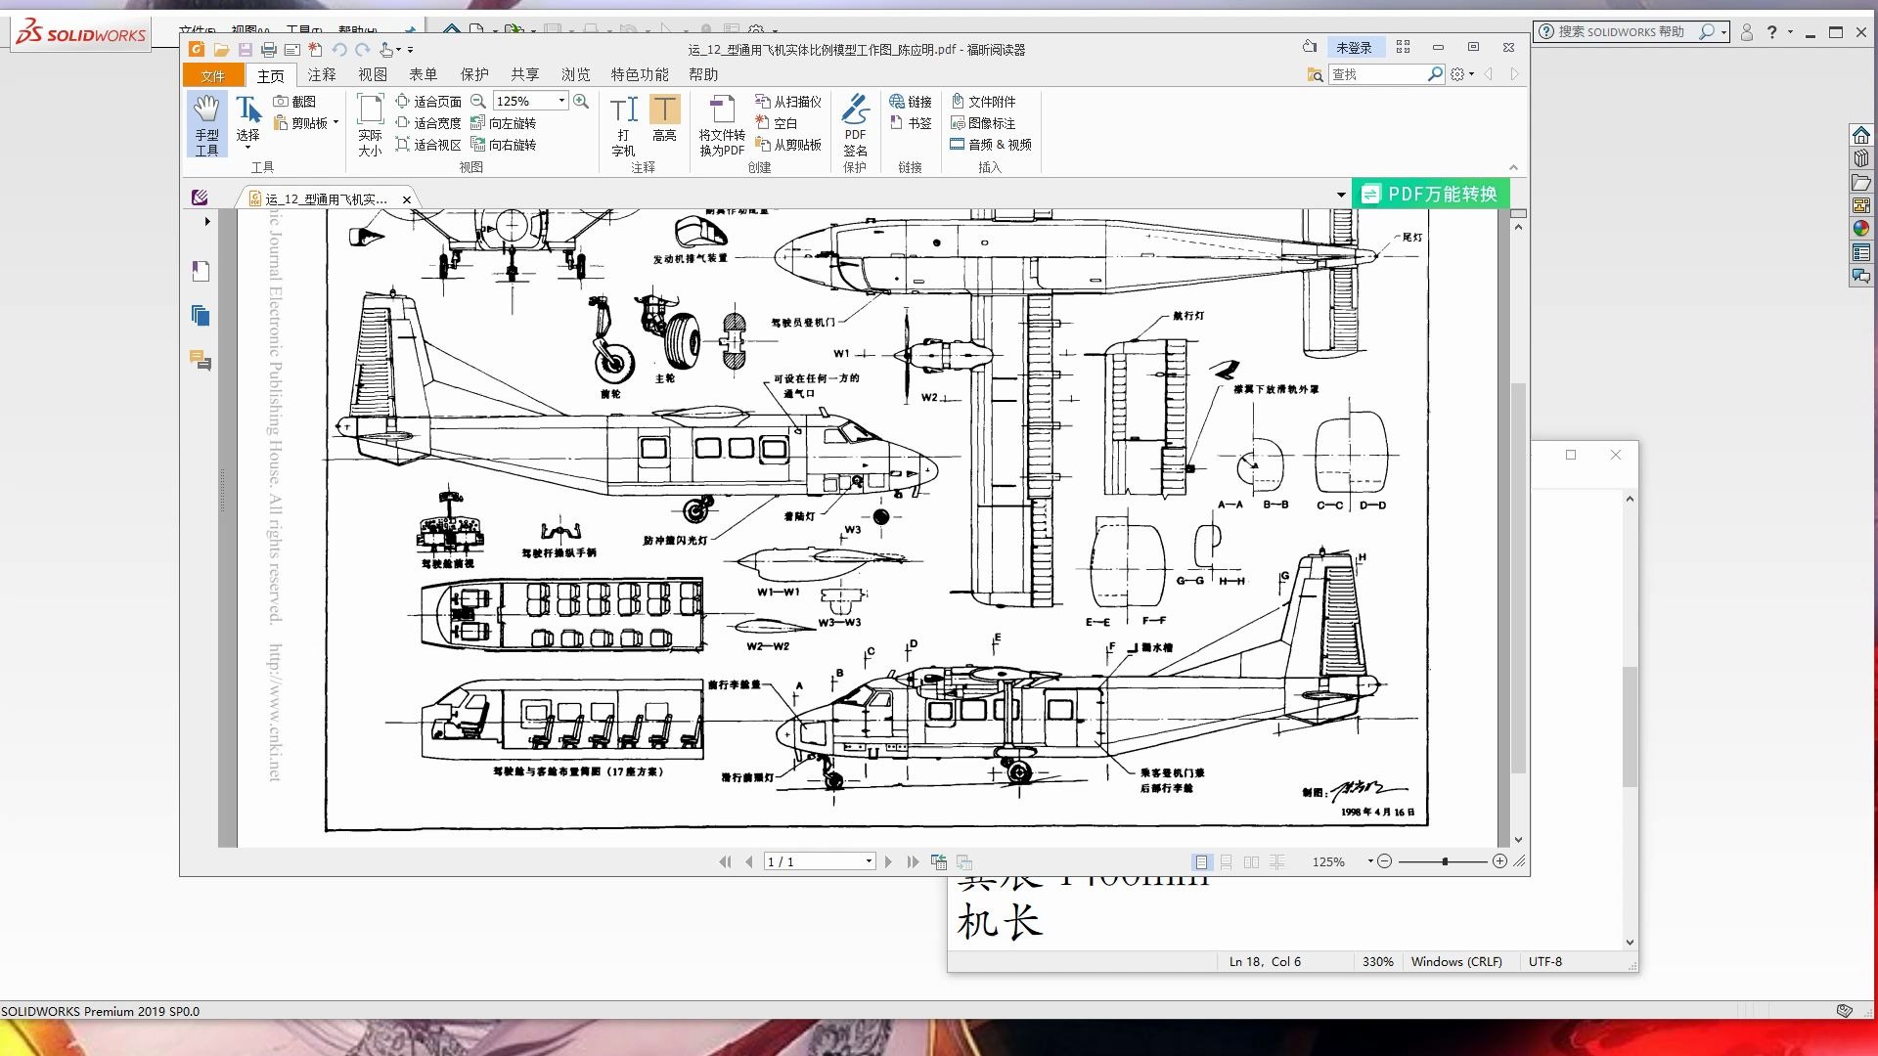Viewport: 1878px width, 1056px height.
Task: Open status bar zoom level dropdown arrow
Action: pos(1370,861)
